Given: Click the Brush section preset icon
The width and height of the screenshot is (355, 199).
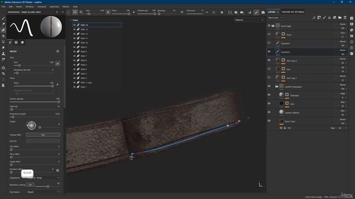Looking at the screenshot, I should click(x=58, y=51).
